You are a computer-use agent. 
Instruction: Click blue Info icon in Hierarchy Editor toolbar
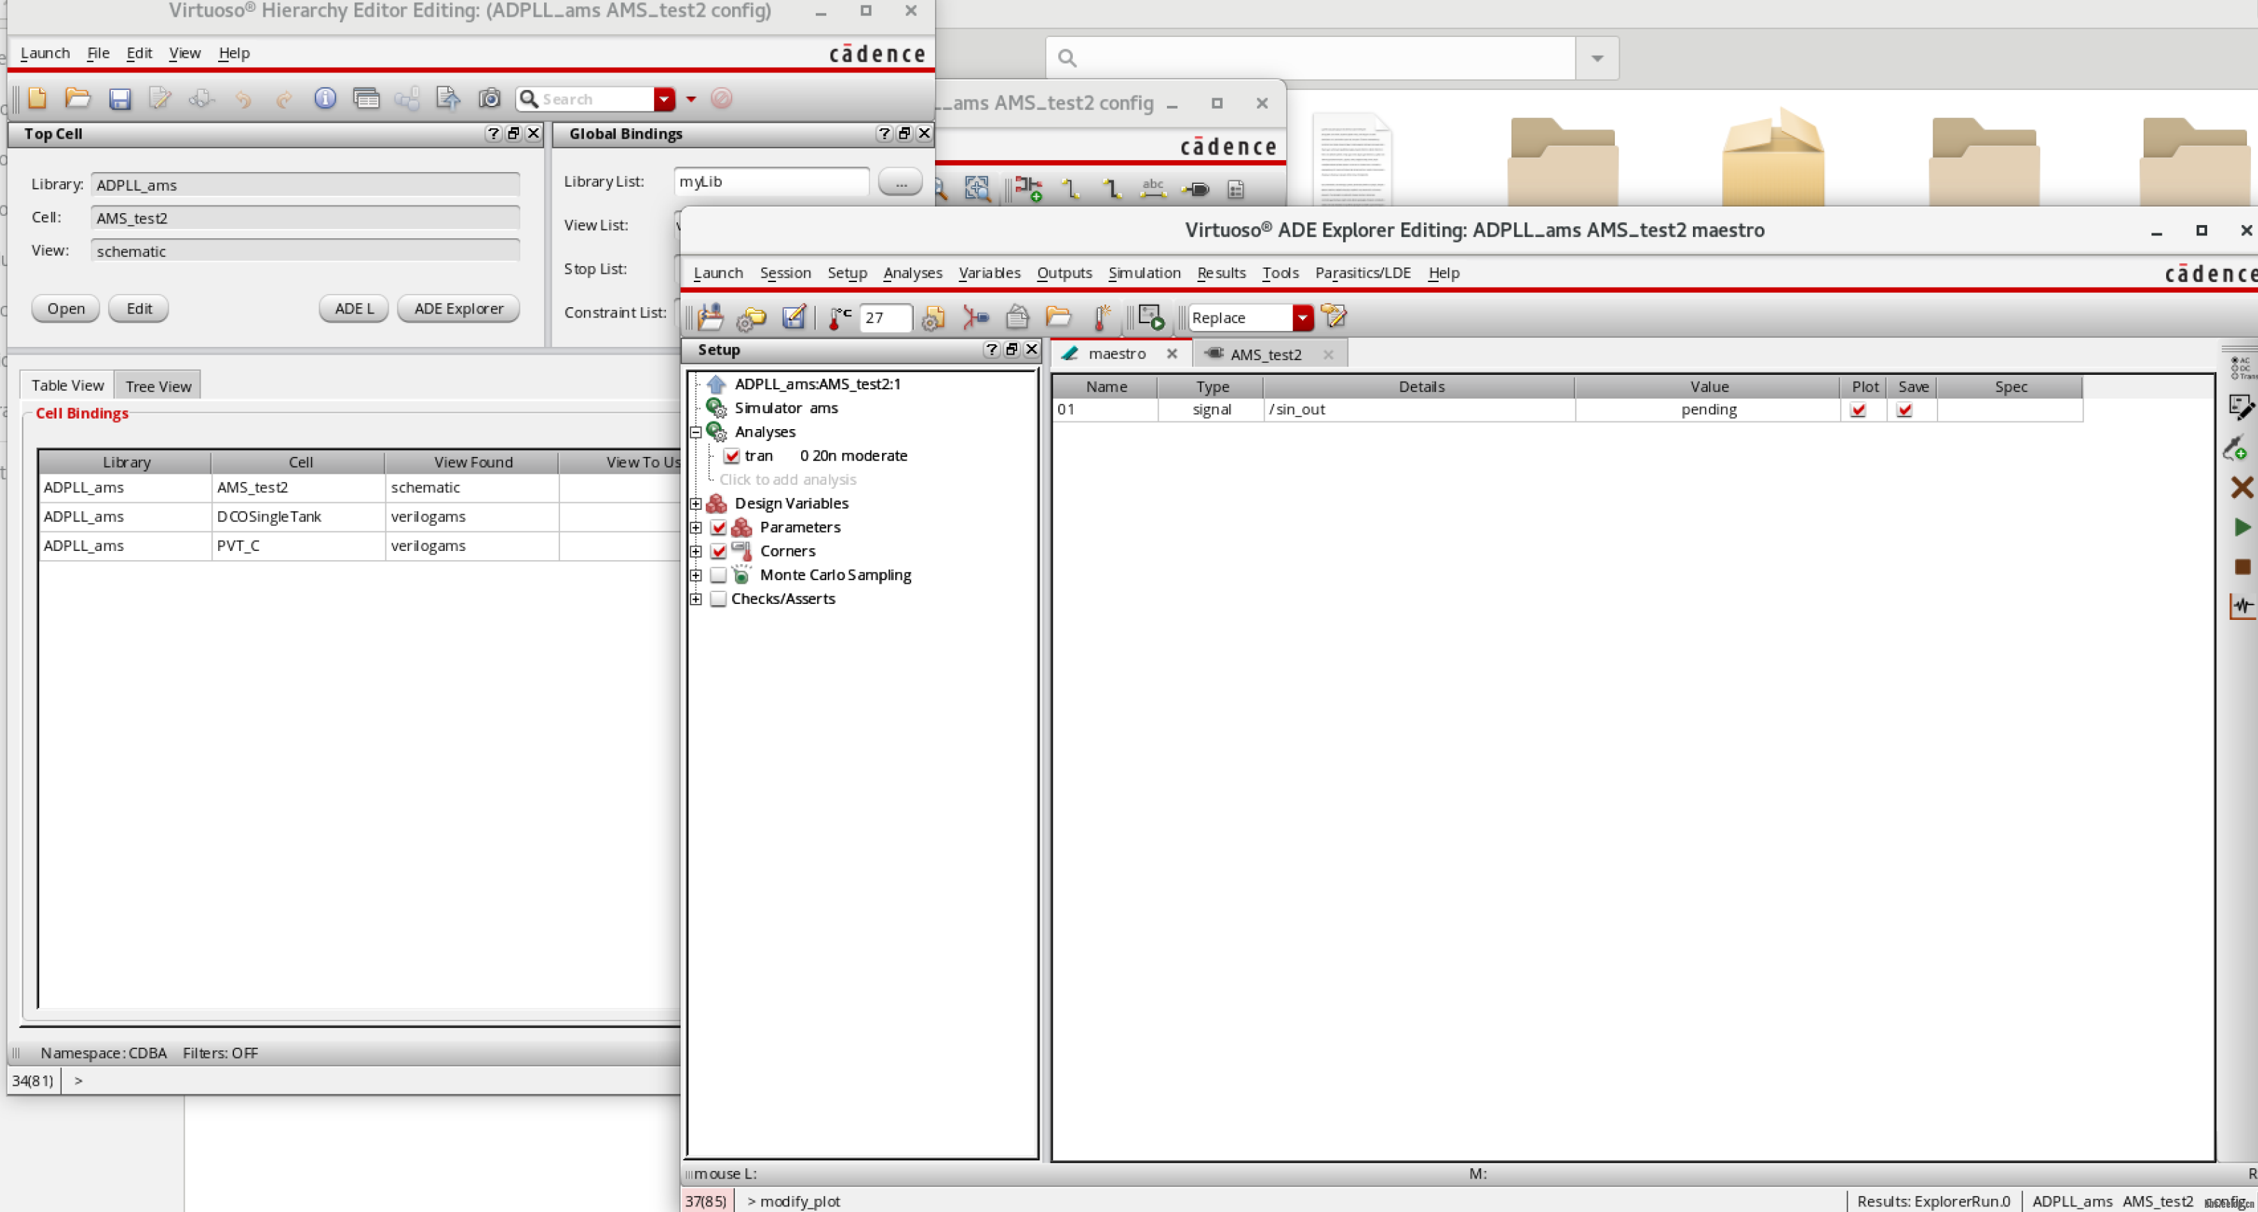325,98
